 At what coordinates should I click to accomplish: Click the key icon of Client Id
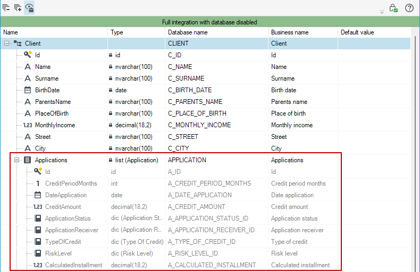click(x=28, y=55)
